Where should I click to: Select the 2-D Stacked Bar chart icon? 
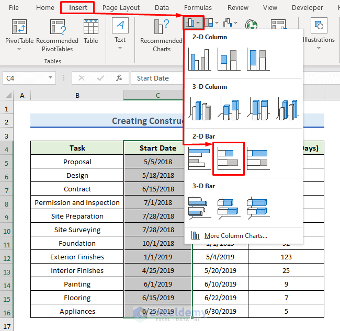pos(229,158)
